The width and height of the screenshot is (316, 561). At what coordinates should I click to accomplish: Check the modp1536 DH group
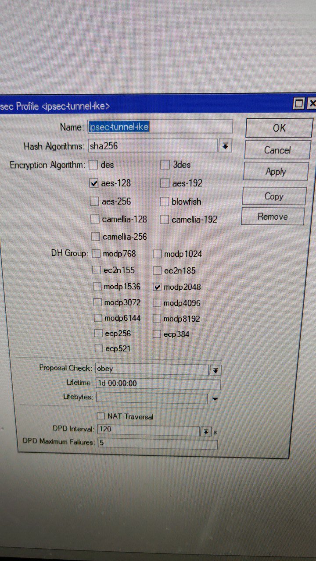[97, 287]
